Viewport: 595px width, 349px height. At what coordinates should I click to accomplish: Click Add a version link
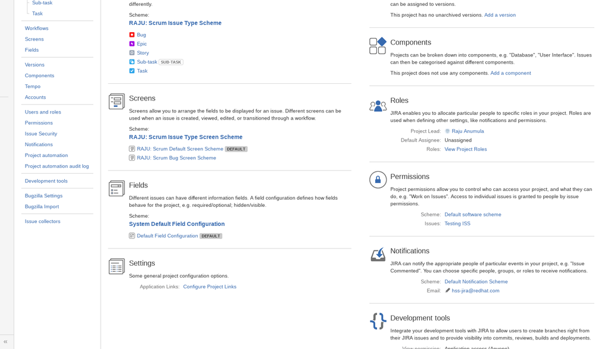500,15
